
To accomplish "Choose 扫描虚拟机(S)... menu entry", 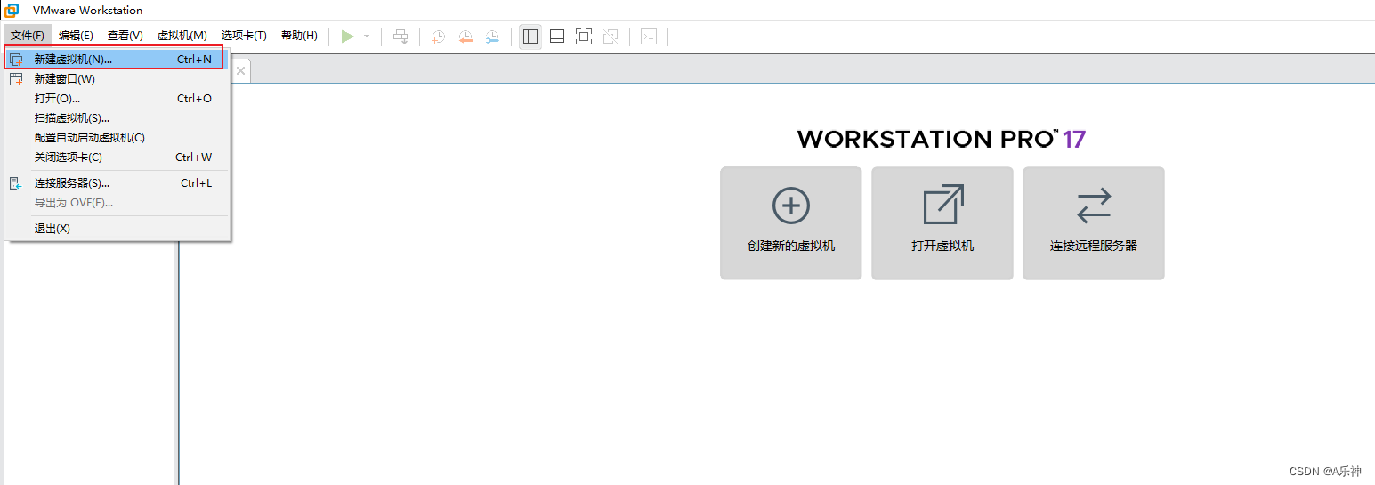I will (117, 117).
